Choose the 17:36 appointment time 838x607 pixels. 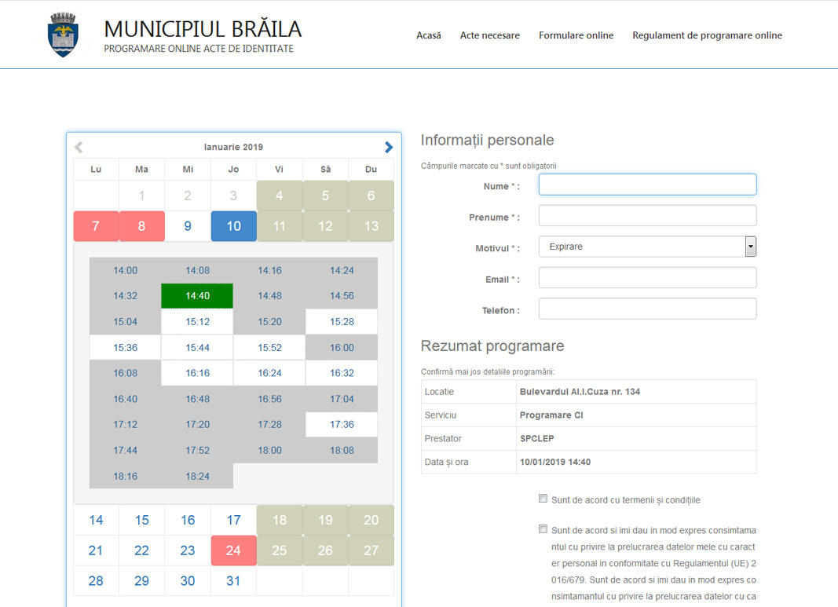(342, 425)
